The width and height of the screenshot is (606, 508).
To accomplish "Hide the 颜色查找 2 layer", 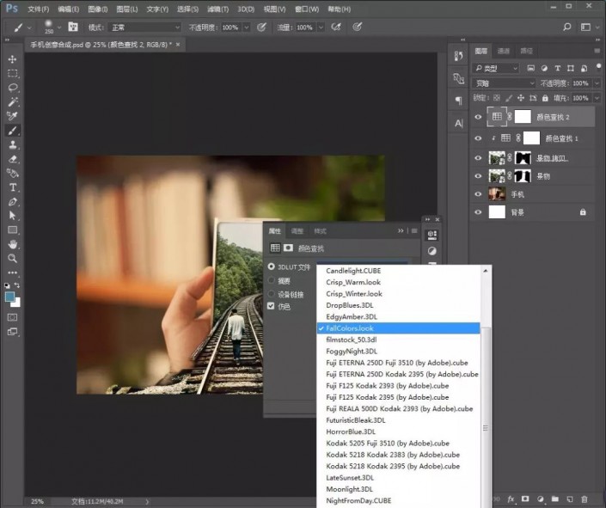I will pos(478,117).
